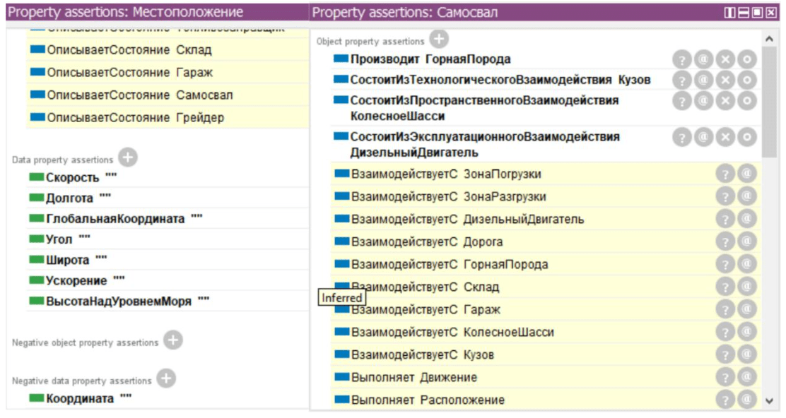The height and width of the screenshot is (418, 786).
Task: View annotations on ВзаимодействуетС ЗонаПогрузки
Action: (x=746, y=174)
